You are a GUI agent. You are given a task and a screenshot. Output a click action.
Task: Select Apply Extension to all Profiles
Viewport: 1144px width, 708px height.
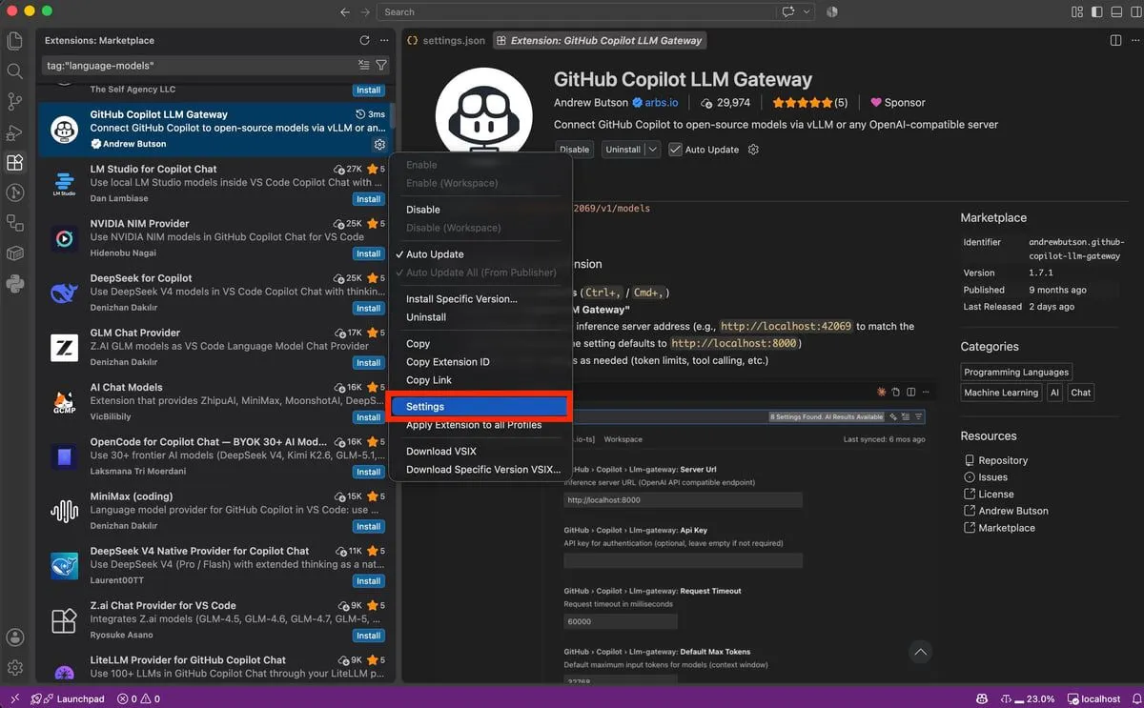click(480, 425)
